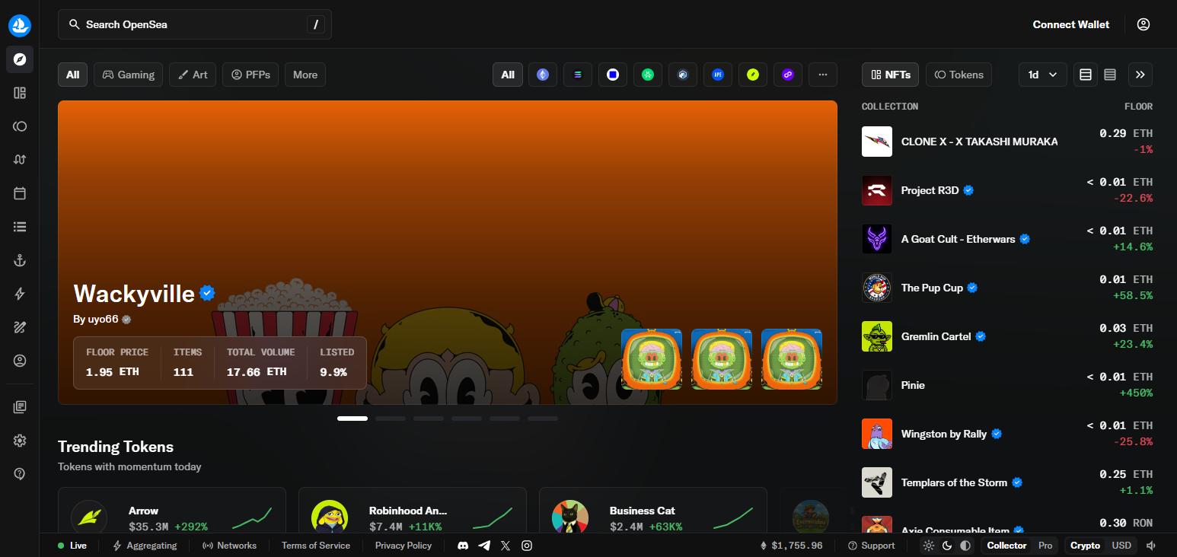1177x557 pixels.
Task: Select the Gaming category tab
Action: click(x=128, y=75)
